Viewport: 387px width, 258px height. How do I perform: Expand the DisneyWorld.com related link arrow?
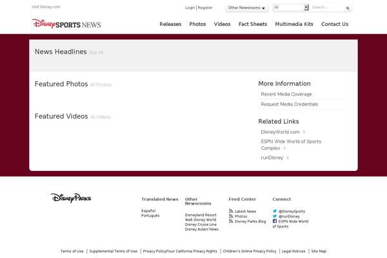(x=304, y=132)
